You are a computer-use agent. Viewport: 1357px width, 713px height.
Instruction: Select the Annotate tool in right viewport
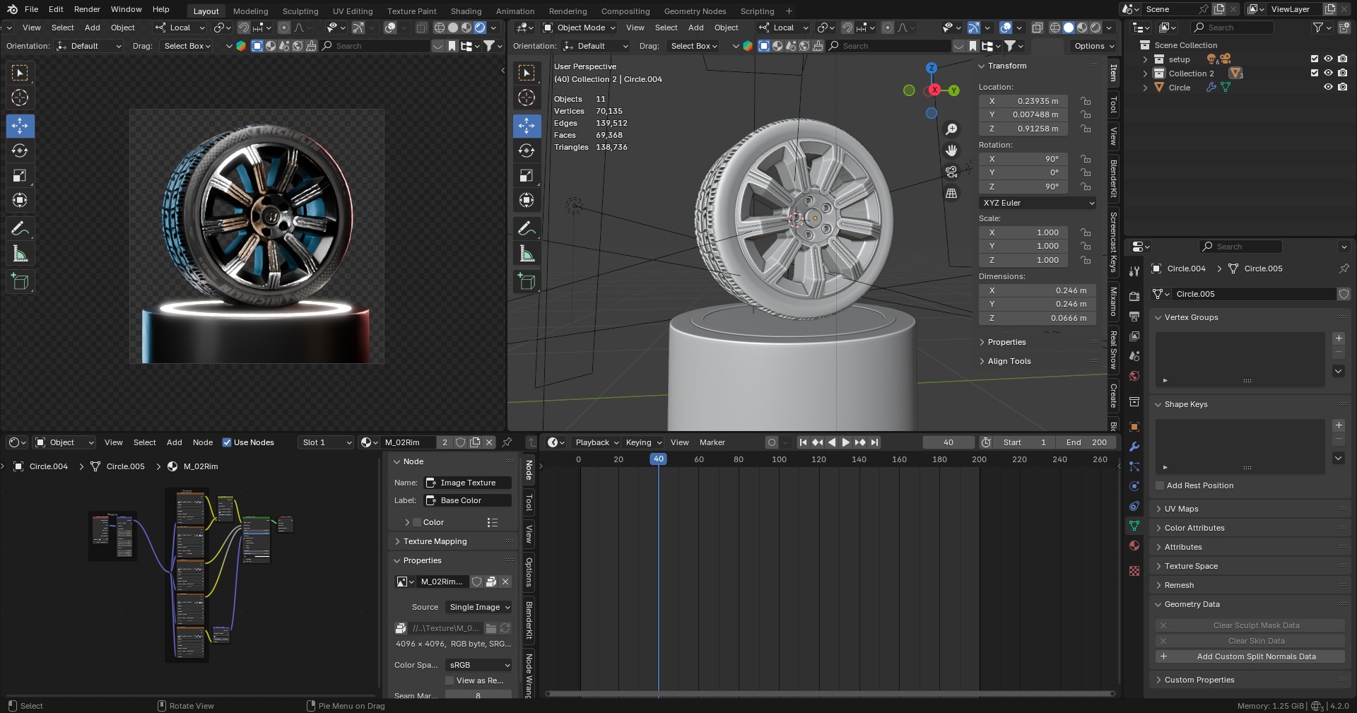(x=527, y=228)
